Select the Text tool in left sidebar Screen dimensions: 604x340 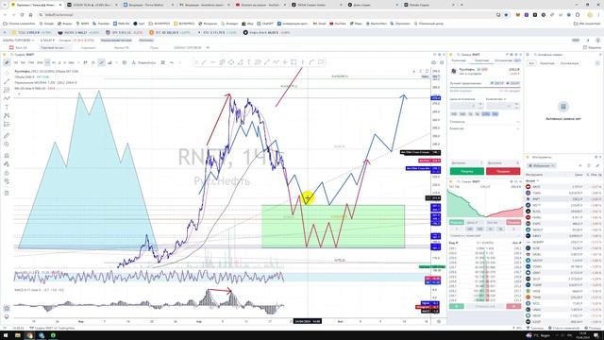(x=7, y=107)
